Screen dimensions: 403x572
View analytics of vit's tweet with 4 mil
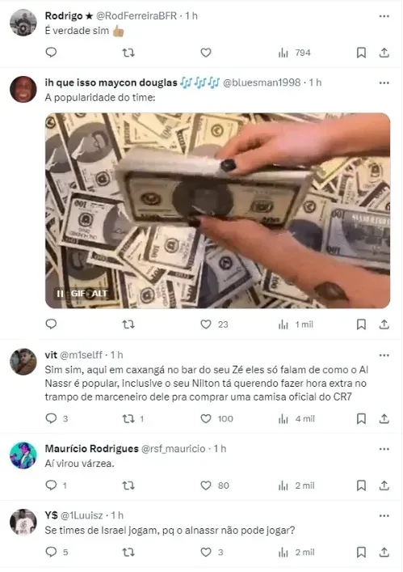[x=296, y=419]
